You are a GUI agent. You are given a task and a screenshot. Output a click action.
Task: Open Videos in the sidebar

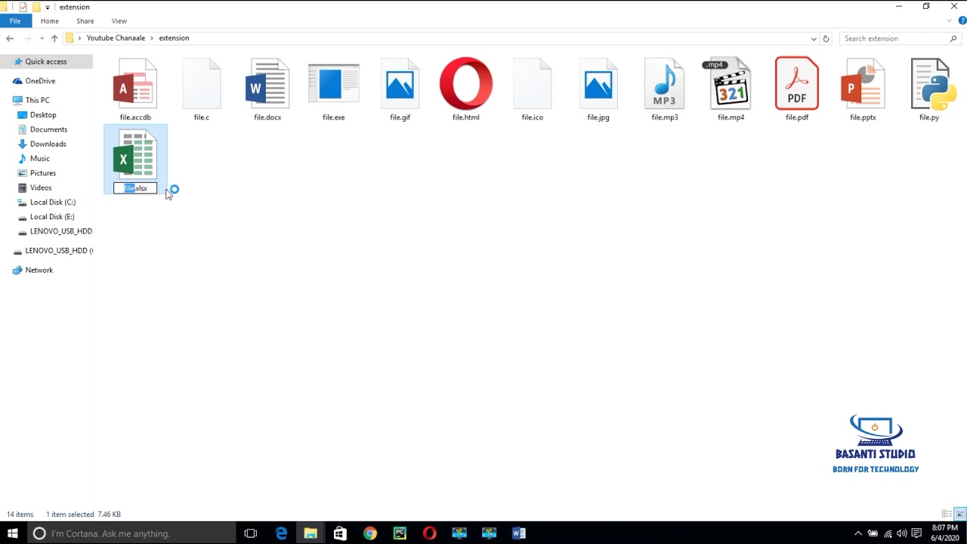click(x=41, y=187)
